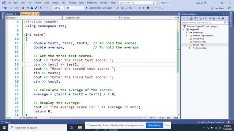The width and height of the screenshot is (234, 131).
Task: Click the Sign in account icon
Action: (205, 3)
